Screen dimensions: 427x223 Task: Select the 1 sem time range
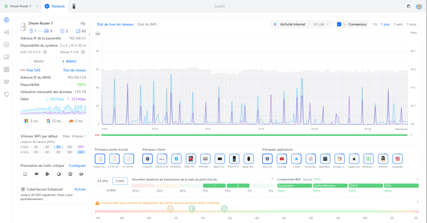(398, 24)
